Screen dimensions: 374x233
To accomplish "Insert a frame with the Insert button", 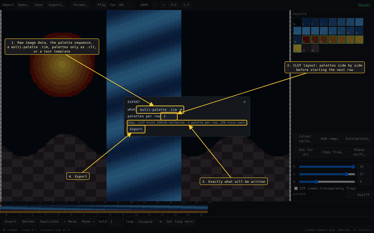I will [10, 222].
